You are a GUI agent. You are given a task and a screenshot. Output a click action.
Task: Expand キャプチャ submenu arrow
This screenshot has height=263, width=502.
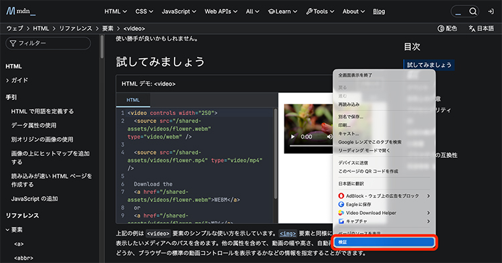pos(428,221)
